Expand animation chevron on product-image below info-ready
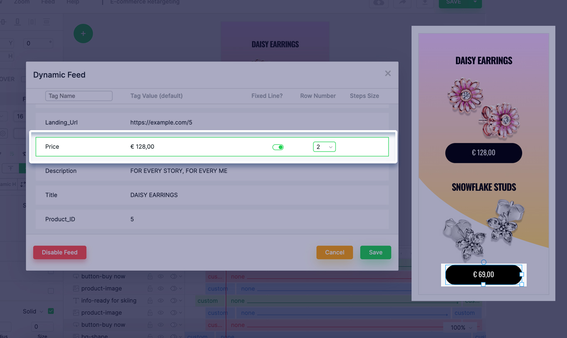567x338 pixels. click(x=181, y=313)
